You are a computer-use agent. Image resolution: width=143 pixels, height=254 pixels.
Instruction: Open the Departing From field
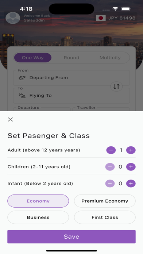click(71, 78)
